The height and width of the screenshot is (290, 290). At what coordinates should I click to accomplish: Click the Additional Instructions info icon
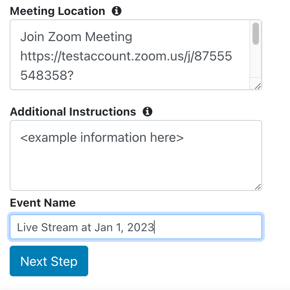(x=147, y=112)
